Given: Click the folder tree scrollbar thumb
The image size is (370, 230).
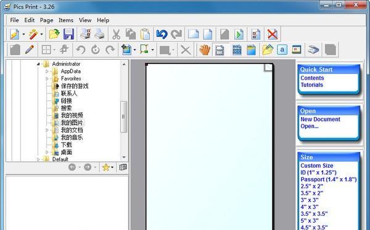Looking at the screenshot, I should (124, 117).
